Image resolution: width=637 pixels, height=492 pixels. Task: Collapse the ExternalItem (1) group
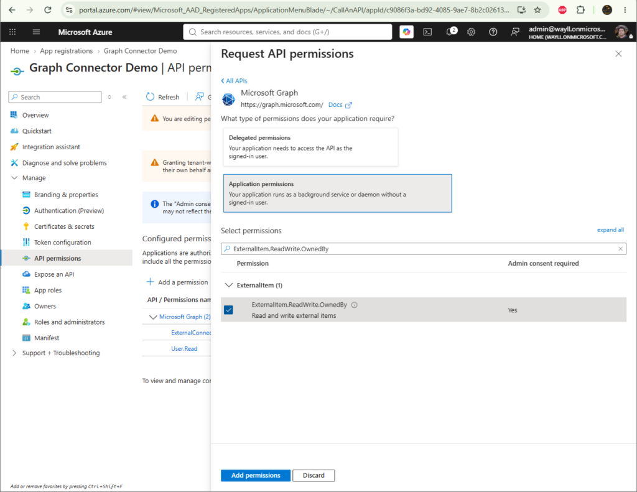pos(229,285)
